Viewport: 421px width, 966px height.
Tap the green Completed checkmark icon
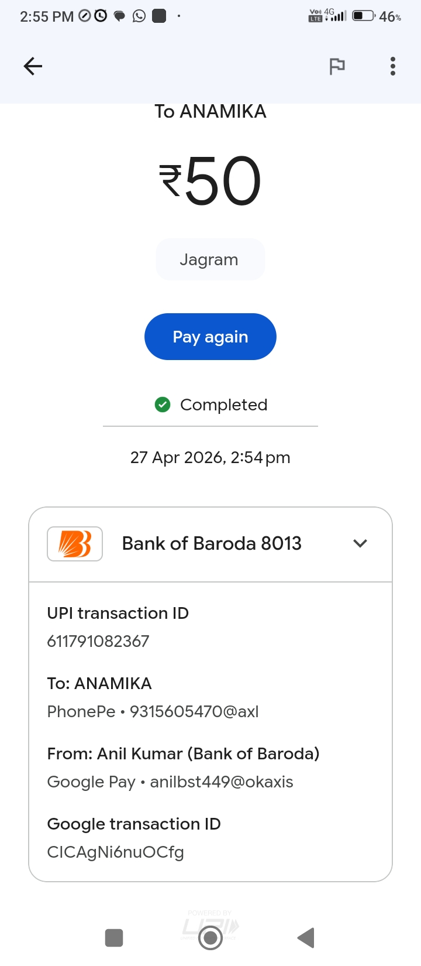click(x=163, y=405)
